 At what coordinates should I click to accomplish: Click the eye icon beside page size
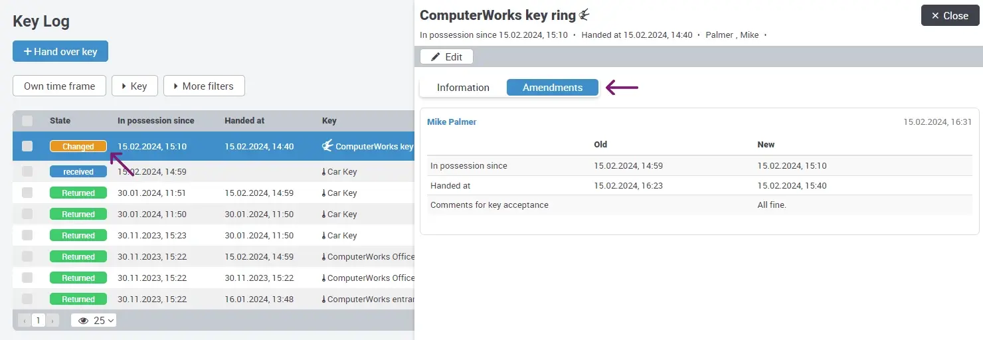pos(84,321)
